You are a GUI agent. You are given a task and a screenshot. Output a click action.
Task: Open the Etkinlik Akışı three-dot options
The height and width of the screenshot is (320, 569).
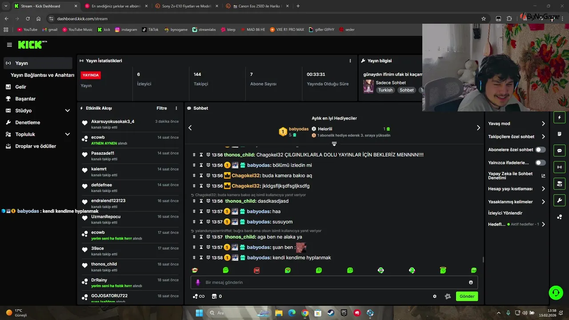coord(176,108)
